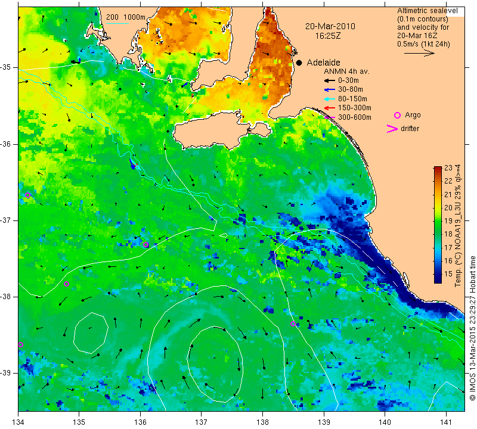
Task: Click the 'Altimetric sealevel' heading text
Action: [427, 11]
